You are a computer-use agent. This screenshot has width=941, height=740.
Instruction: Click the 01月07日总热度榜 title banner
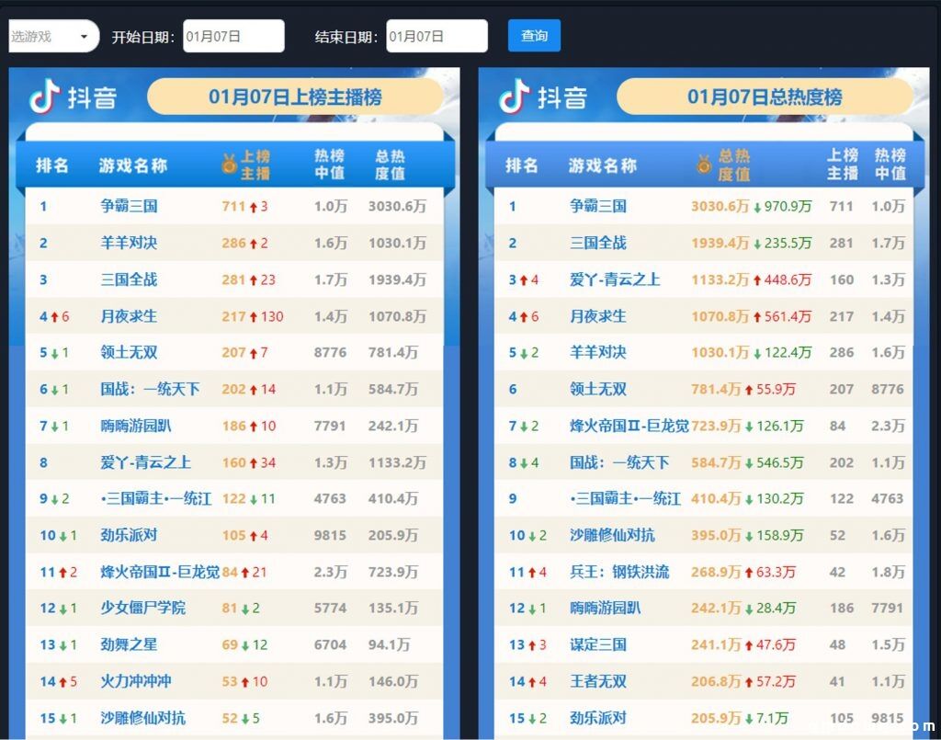pyautogui.click(x=765, y=97)
